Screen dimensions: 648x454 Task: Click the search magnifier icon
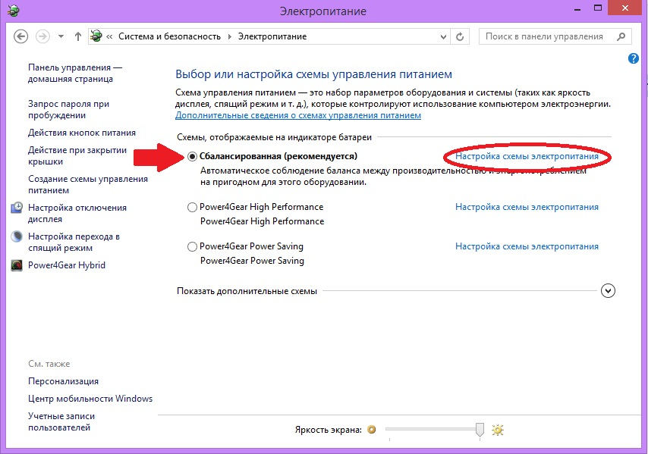pyautogui.click(x=621, y=36)
